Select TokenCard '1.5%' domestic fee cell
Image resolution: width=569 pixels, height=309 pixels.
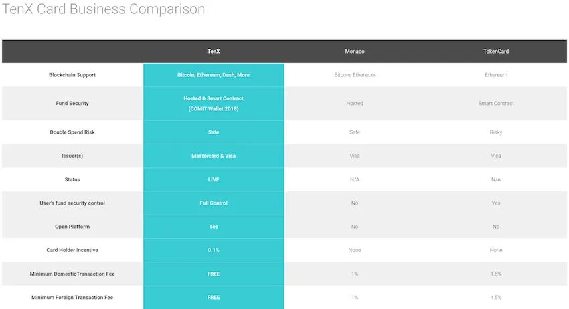tap(495, 274)
